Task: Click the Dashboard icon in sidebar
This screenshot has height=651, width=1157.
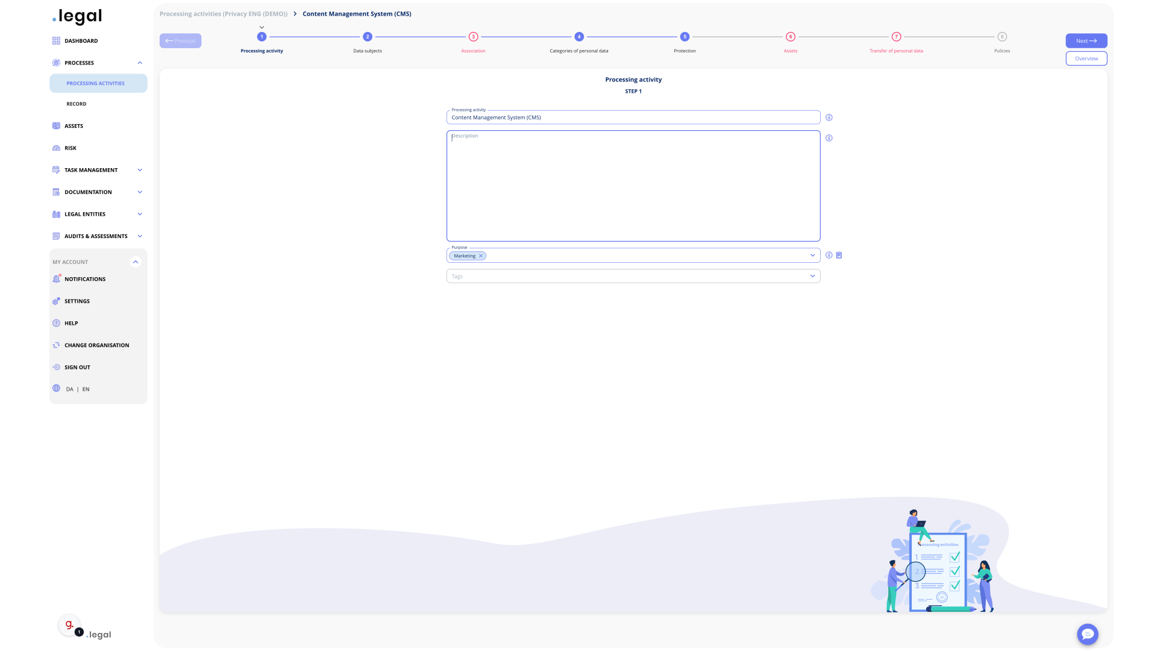Action: pos(57,40)
